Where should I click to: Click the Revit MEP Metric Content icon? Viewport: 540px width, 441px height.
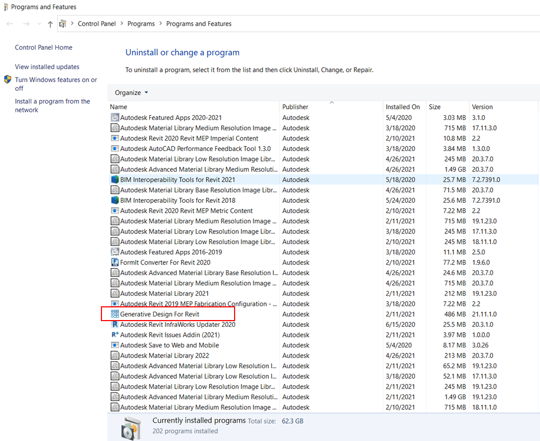click(x=115, y=210)
